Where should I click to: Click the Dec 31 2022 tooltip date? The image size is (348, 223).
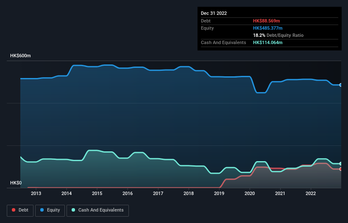(x=214, y=13)
